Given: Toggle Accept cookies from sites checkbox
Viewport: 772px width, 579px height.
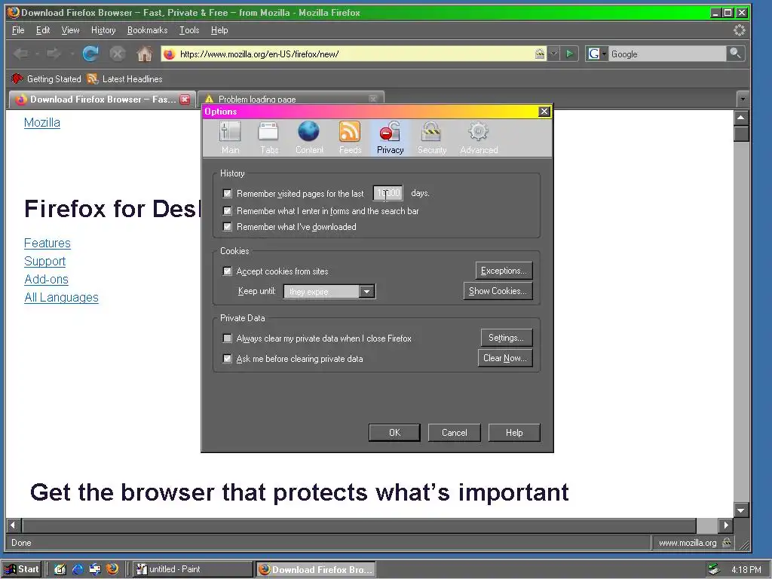Looking at the screenshot, I should 227,271.
